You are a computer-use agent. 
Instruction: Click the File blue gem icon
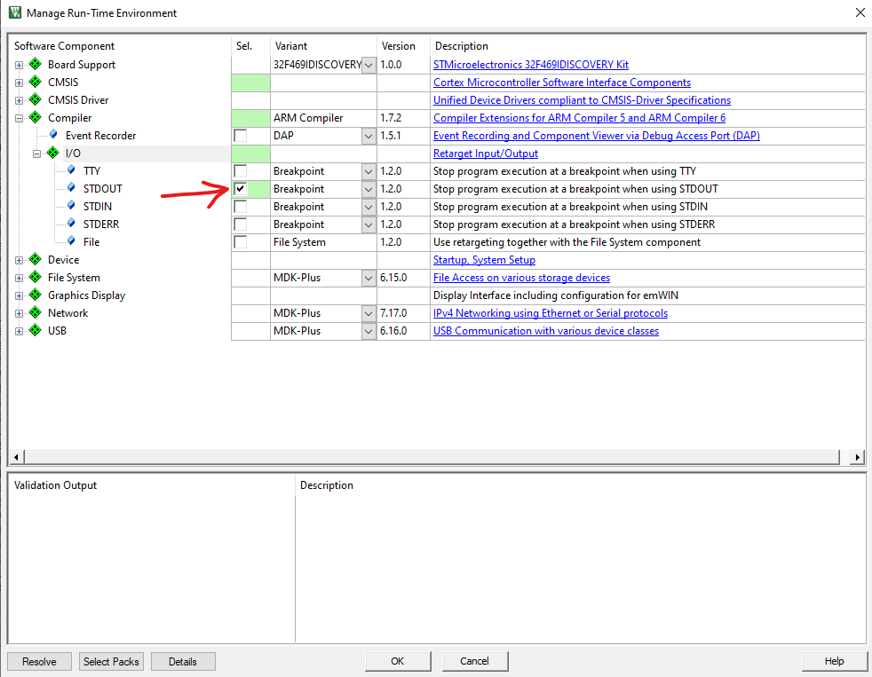coord(71,241)
